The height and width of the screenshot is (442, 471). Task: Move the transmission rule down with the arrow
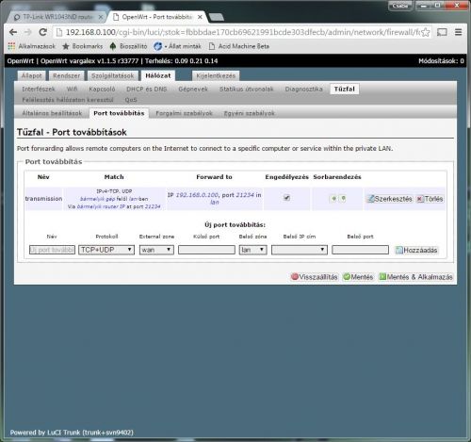[343, 199]
